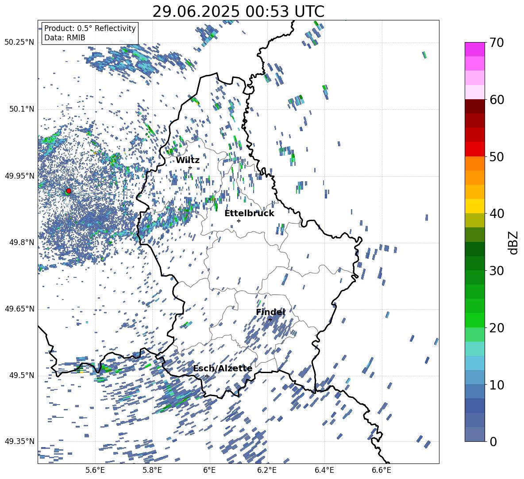The image size is (524, 479).
Task: Click the 70 tick on the colorbar
Action: tap(497, 43)
